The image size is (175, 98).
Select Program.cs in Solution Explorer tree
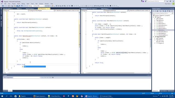coord(161,43)
